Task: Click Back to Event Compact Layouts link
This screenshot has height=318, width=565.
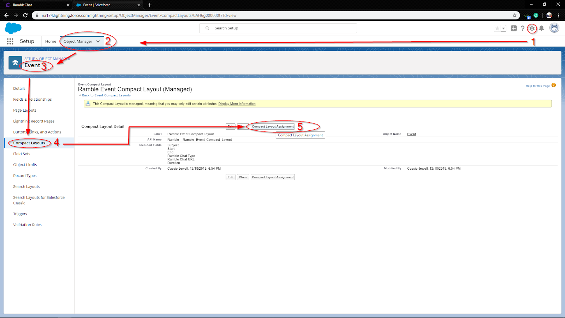Action: pos(106,95)
